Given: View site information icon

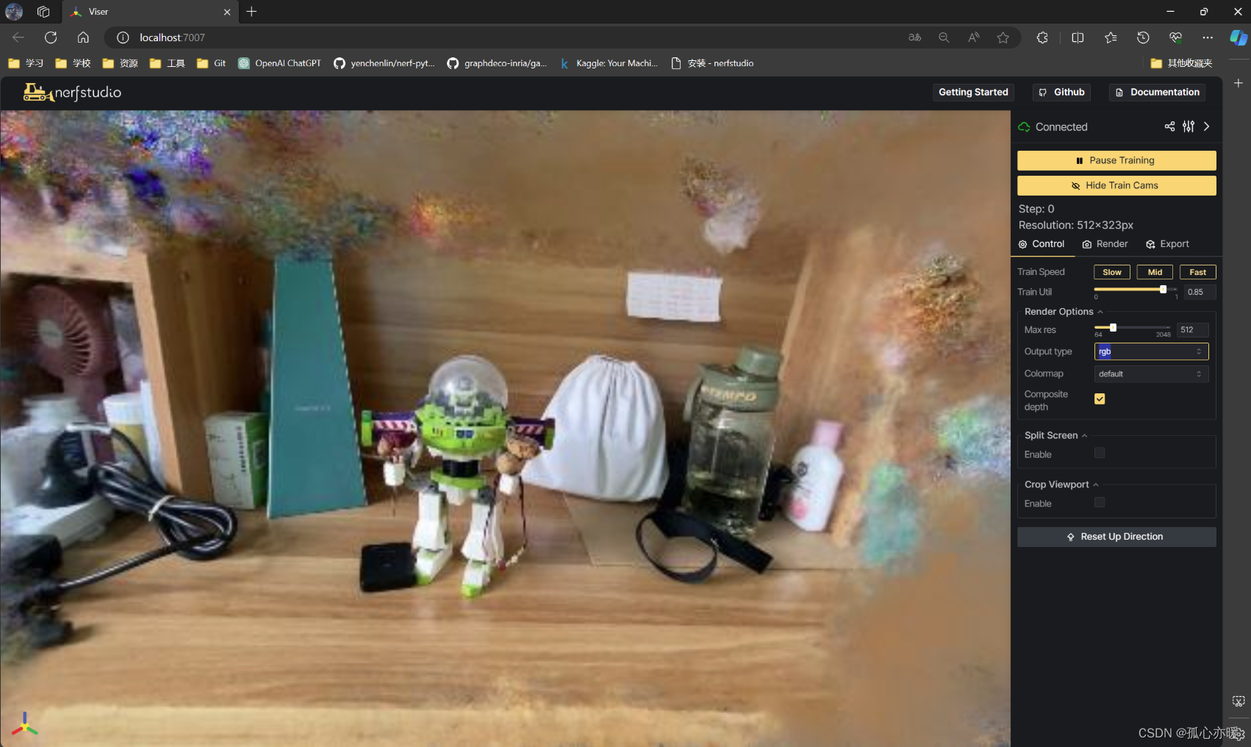Looking at the screenshot, I should pos(123,37).
